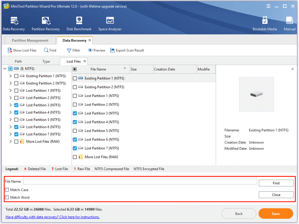Image resolution: width=299 pixels, height=224 pixels.
Task: Toggle the select-all checkbox in file list header
Action: (75, 69)
